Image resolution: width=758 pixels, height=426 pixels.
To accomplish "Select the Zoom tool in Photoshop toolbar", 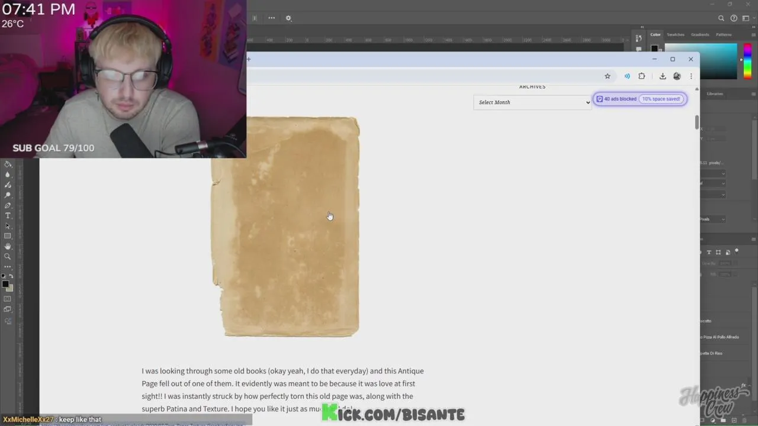I will click(x=8, y=256).
